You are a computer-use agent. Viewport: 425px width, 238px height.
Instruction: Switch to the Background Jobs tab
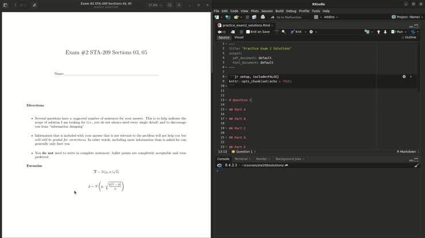point(288,159)
